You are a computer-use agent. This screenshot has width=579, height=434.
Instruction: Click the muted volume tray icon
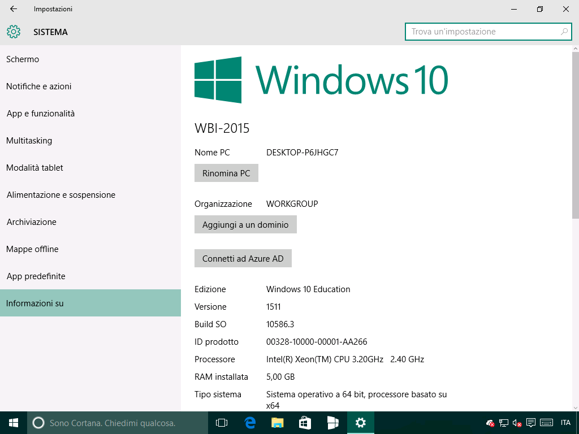click(517, 423)
